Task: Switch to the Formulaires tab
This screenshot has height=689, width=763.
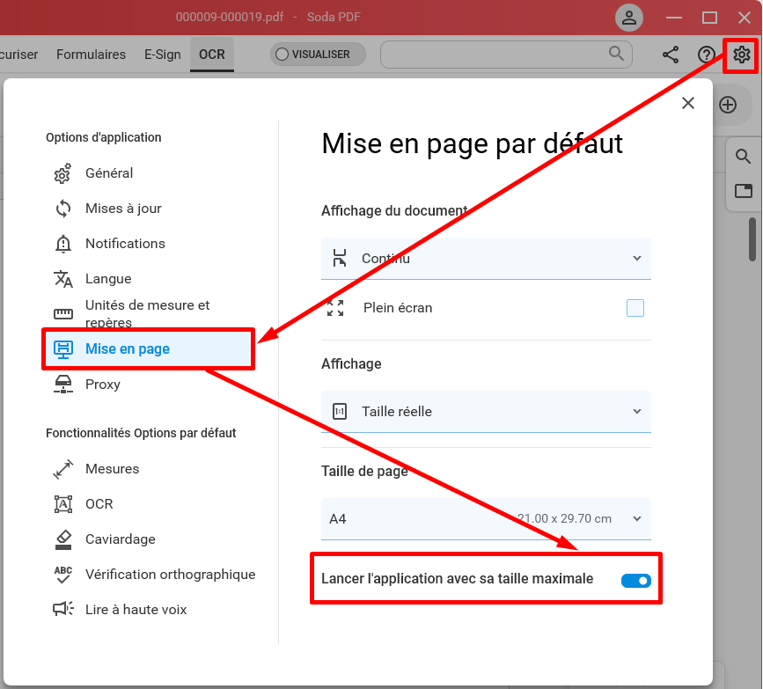Action: [91, 55]
